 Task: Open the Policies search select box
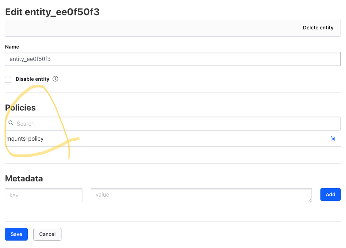[x=173, y=124]
